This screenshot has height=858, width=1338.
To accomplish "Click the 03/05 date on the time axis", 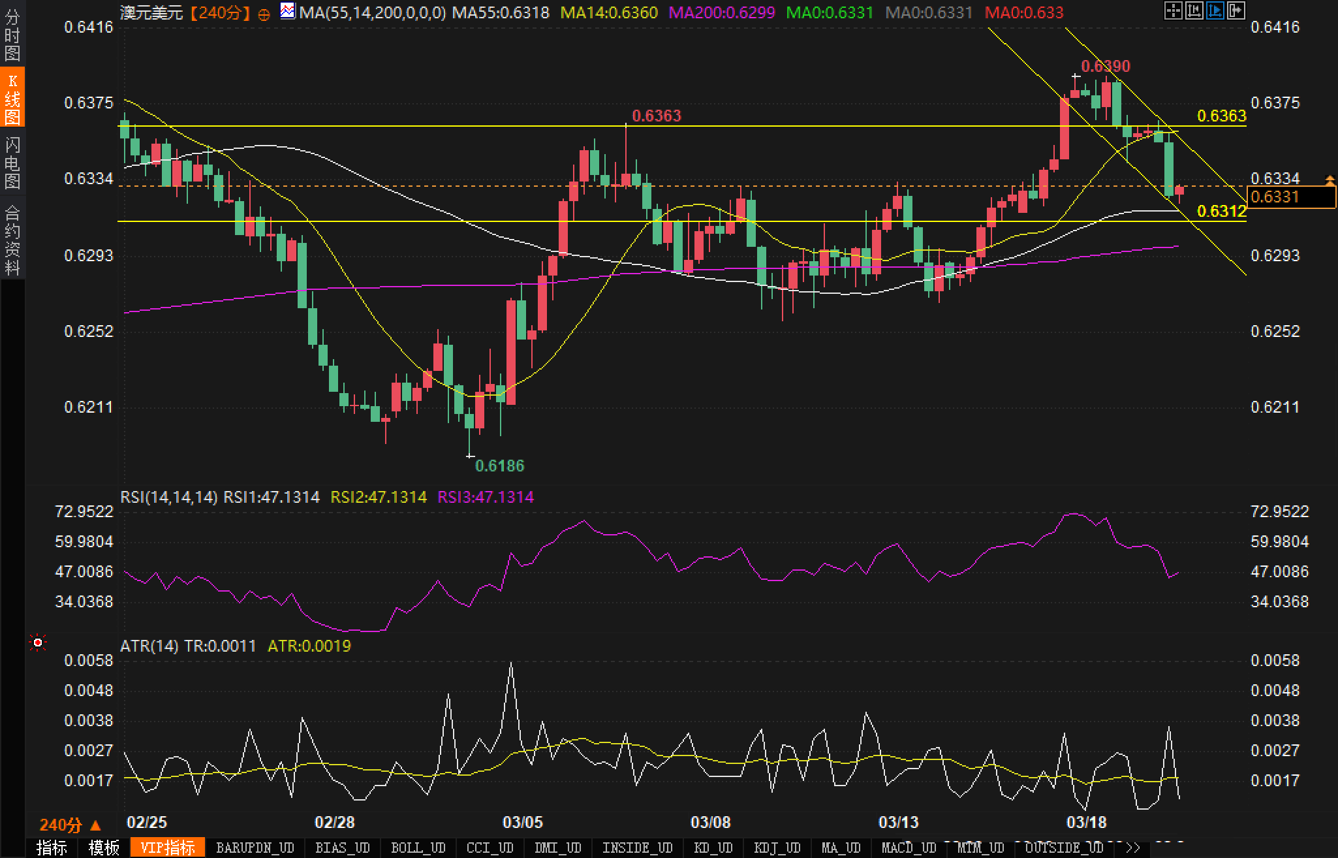I will point(523,822).
